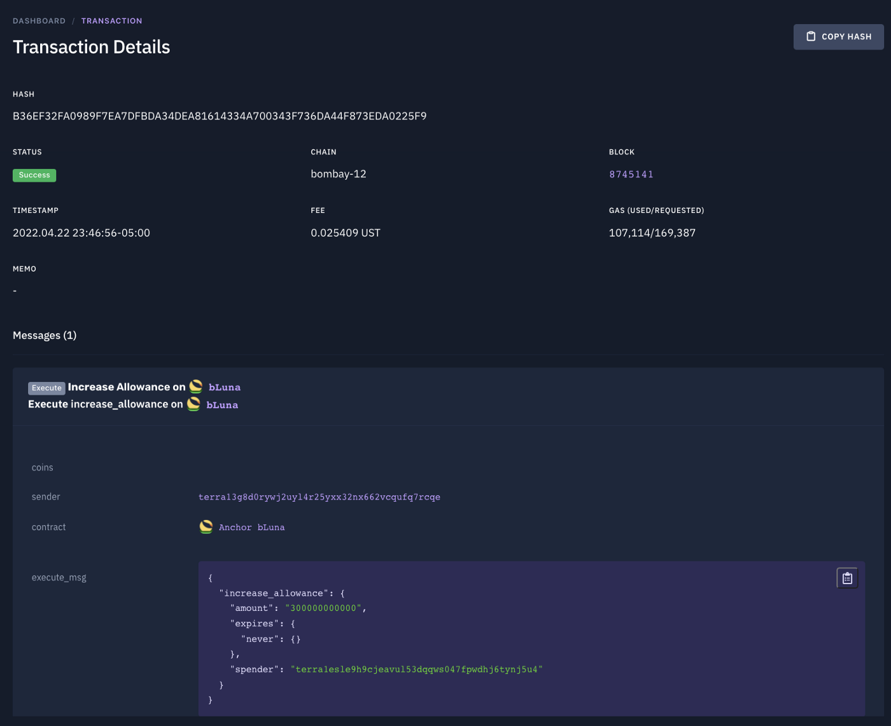Open sender address terra13g8d0rywj2 link
The image size is (891, 726).
tap(319, 497)
